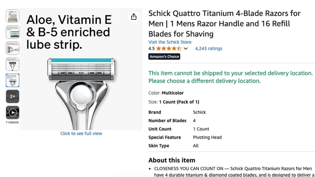Image resolution: width=315 pixels, height=177 pixels.
Task: Click the 'About this item' heading
Action: point(172,160)
